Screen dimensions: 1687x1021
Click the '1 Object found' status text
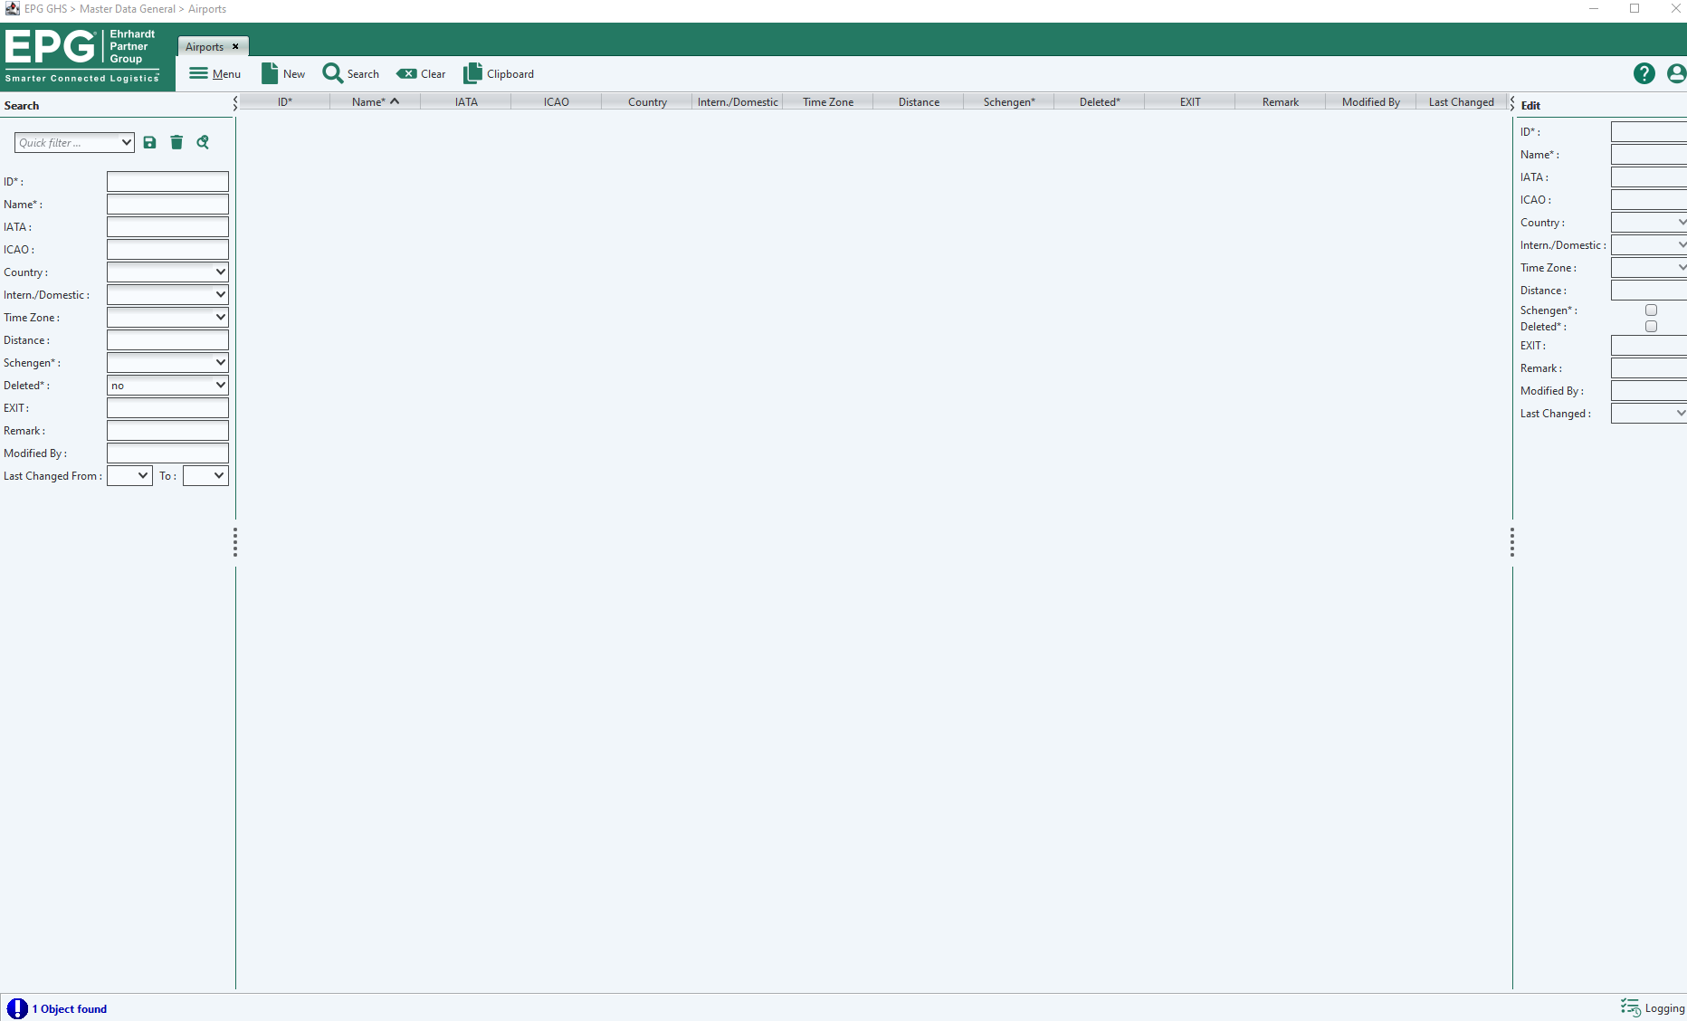[70, 1008]
